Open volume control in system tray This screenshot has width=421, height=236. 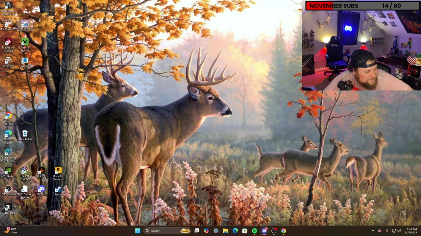point(400,231)
